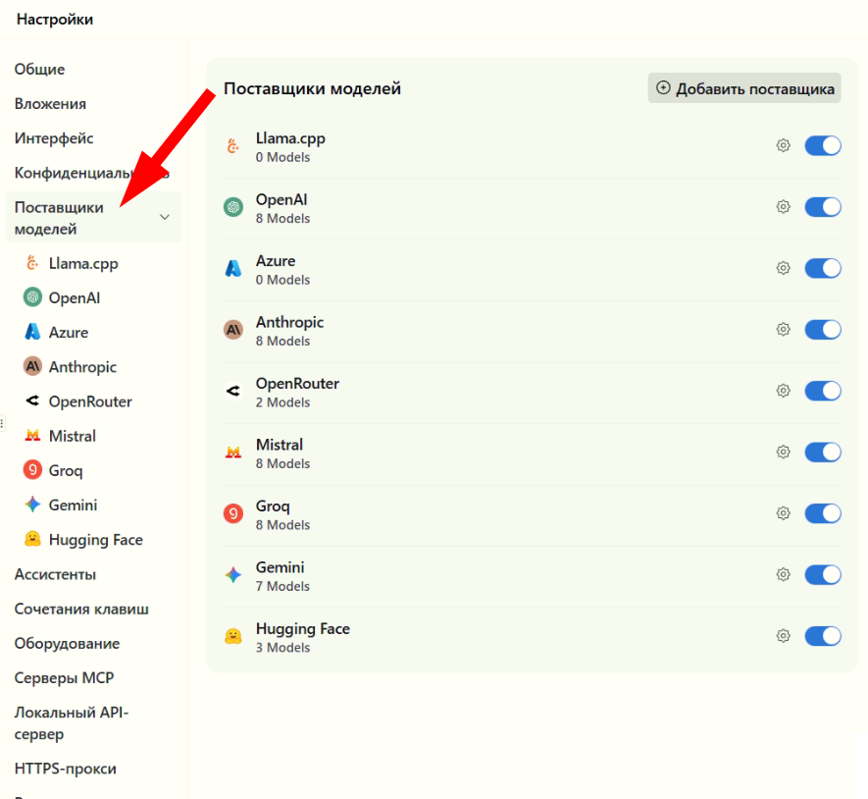Toggle the Groq provider off
The image size is (868, 799).
[x=823, y=513]
